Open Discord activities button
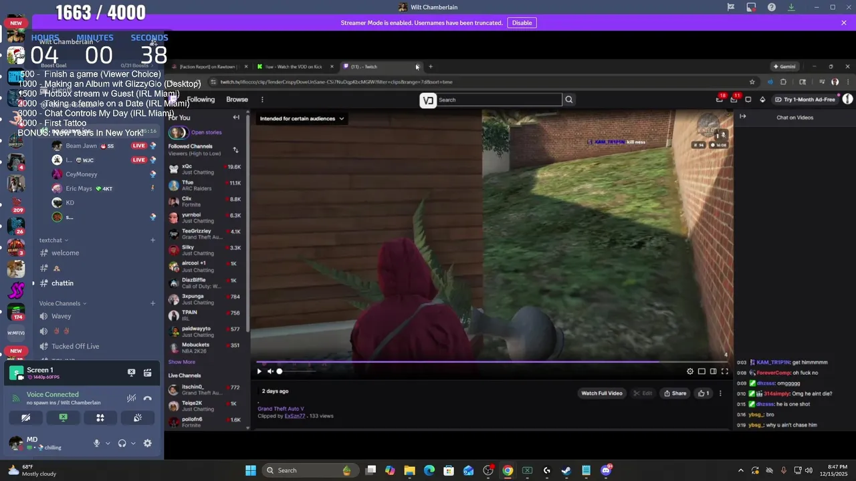 pos(100,418)
